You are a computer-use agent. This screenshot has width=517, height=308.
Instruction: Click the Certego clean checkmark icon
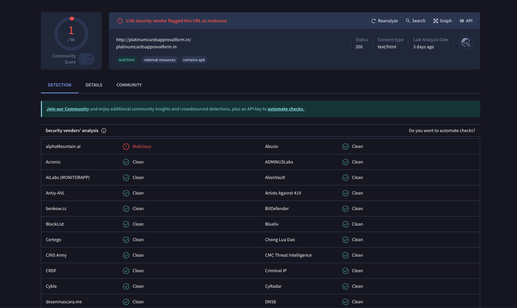pyautogui.click(x=126, y=240)
